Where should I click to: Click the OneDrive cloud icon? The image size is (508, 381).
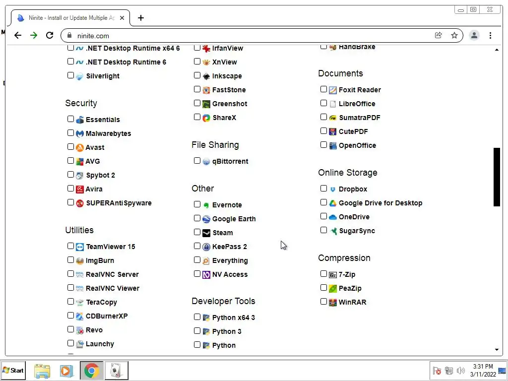point(333,217)
